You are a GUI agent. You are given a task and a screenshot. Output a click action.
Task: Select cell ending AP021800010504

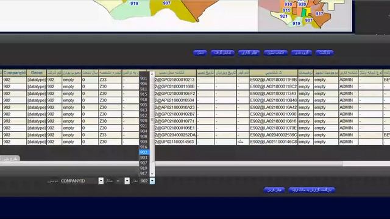175,100
